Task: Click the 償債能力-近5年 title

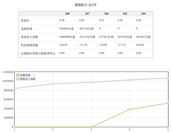Action: click(86, 5)
